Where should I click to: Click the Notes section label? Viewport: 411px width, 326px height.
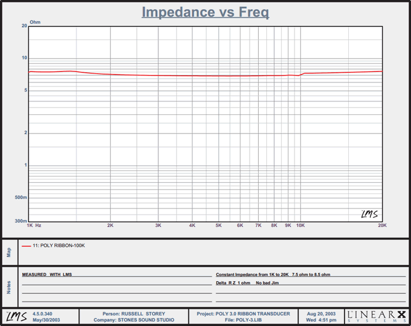(x=9, y=287)
